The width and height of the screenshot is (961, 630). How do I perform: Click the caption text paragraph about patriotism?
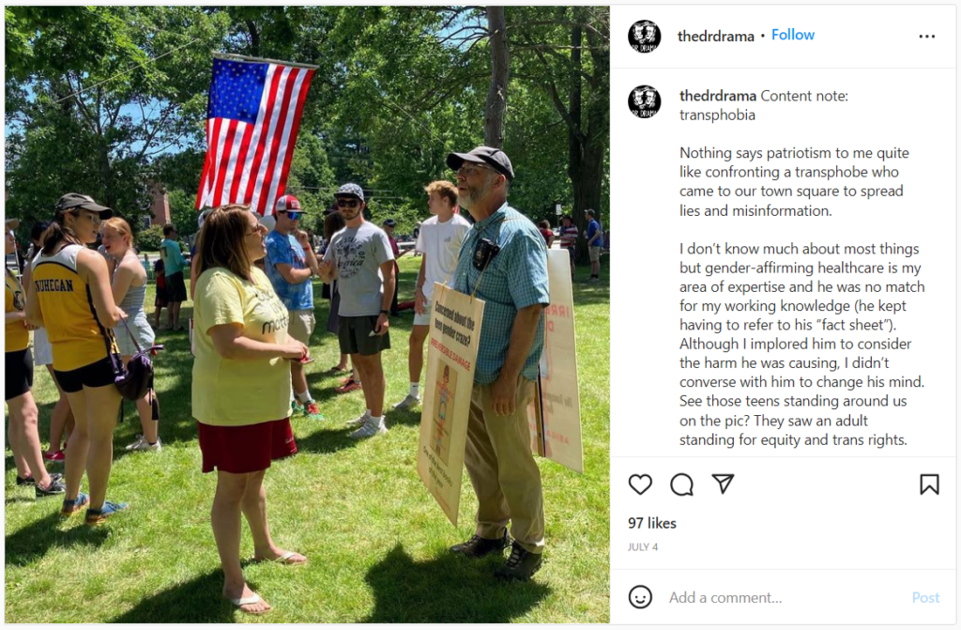[x=794, y=181]
